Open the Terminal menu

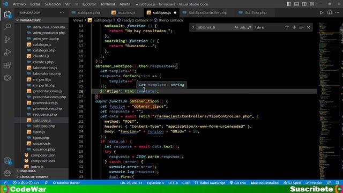pyautogui.click(x=108, y=4)
